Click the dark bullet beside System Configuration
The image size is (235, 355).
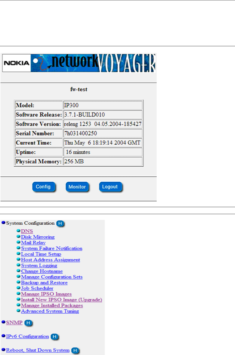tap(3, 223)
